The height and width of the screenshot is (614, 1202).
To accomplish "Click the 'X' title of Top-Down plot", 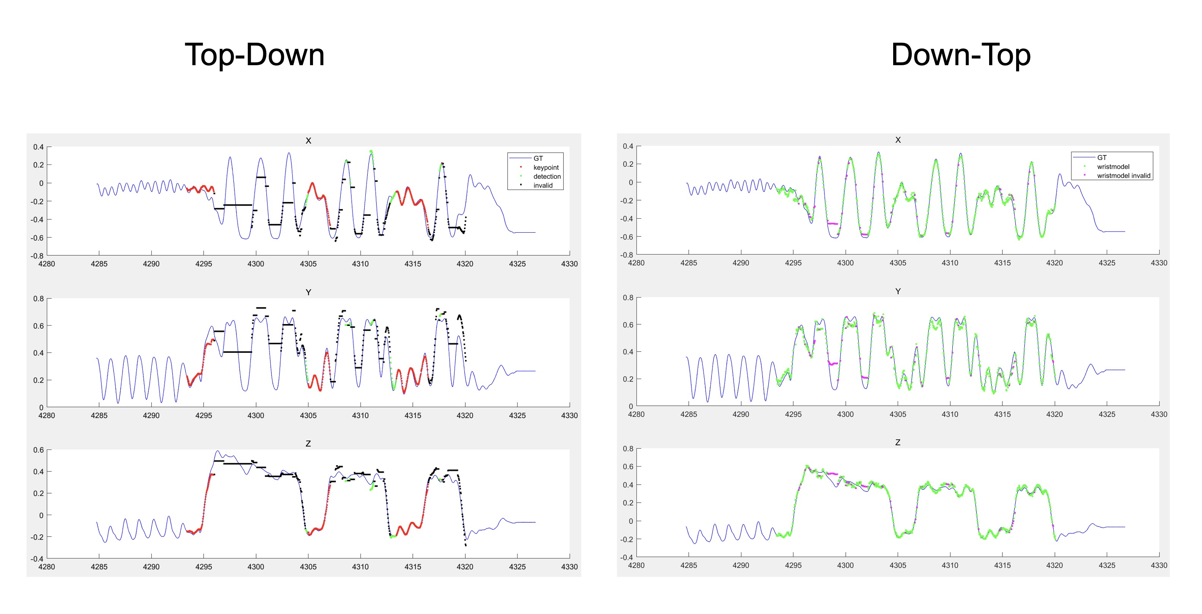I will [x=308, y=140].
